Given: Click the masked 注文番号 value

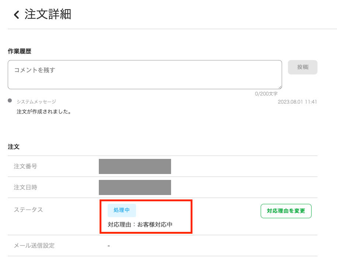Looking at the screenshot, I should click(x=135, y=166).
